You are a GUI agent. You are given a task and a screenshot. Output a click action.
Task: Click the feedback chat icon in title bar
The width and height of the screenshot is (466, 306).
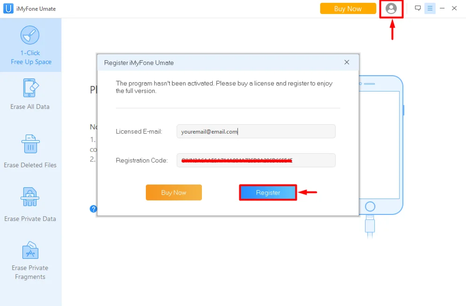coord(417,8)
